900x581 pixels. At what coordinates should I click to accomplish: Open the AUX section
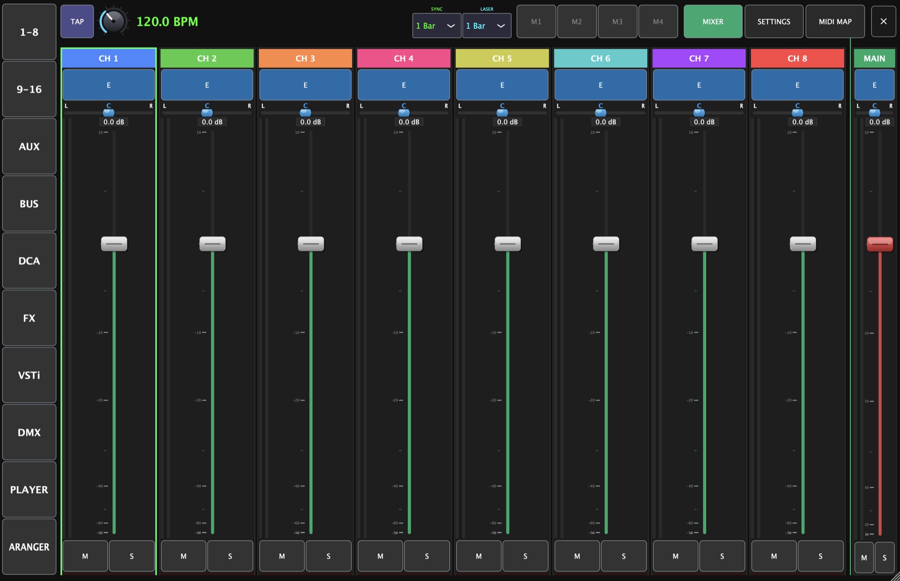pos(29,146)
